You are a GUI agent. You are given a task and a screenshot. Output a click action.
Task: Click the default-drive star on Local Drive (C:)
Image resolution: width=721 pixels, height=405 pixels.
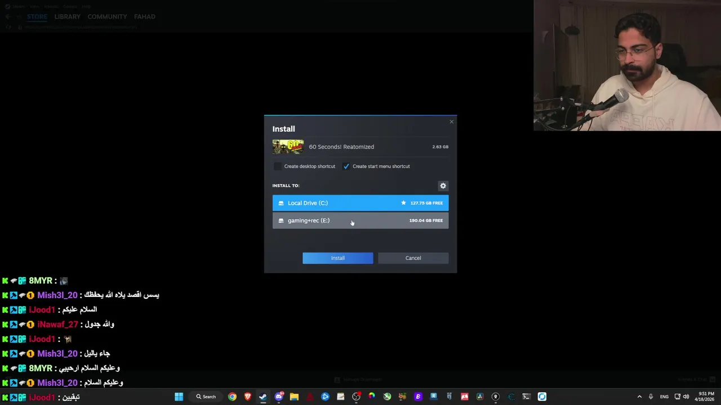click(403, 203)
